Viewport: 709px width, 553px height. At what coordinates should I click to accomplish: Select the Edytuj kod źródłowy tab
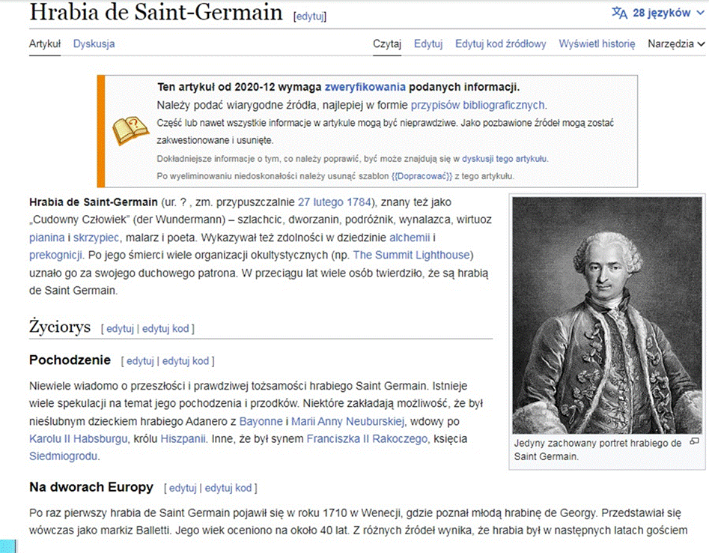click(x=501, y=44)
